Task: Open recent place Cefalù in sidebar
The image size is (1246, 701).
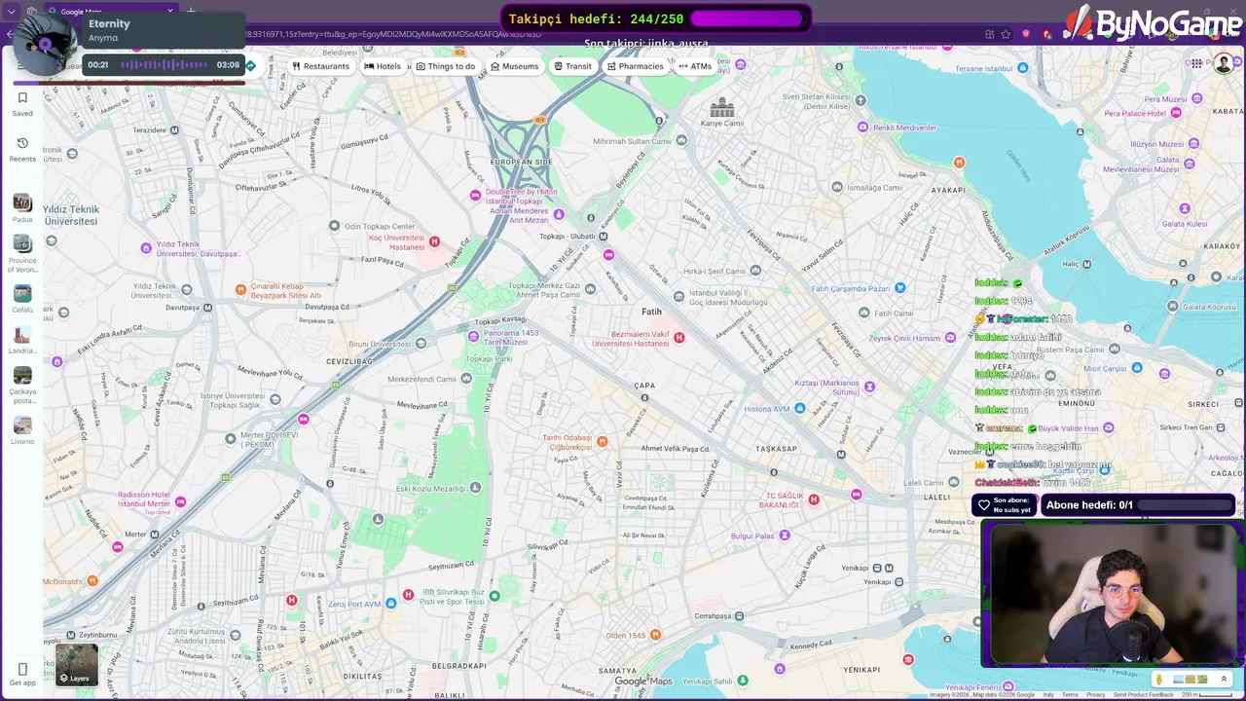Action: click(x=22, y=299)
